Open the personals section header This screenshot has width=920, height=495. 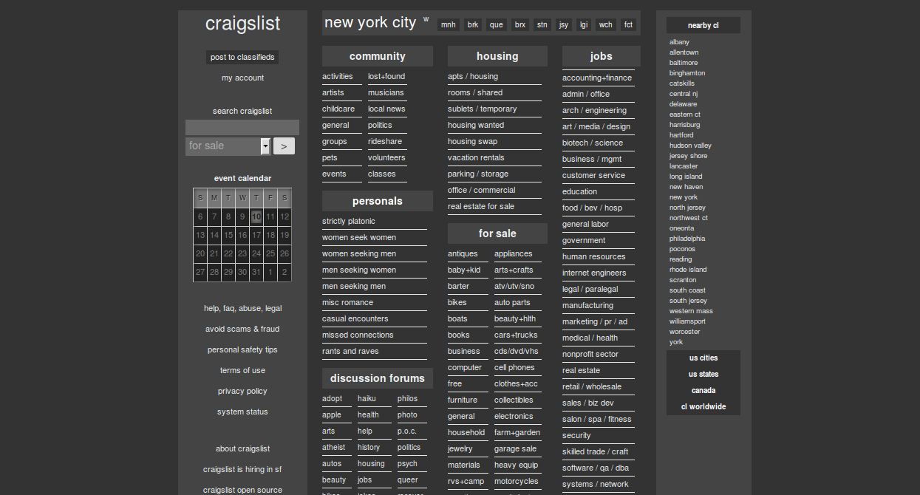click(x=378, y=201)
